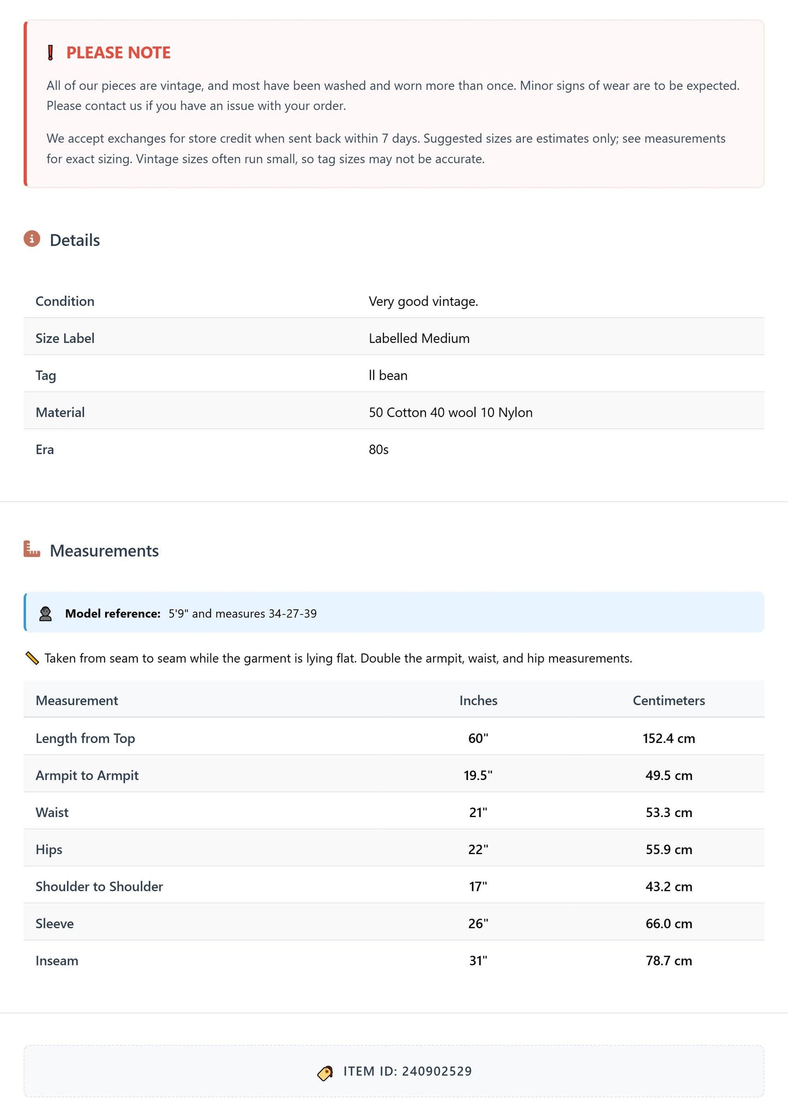
Task: Click the red exclamation mark icon
Action: click(x=51, y=53)
